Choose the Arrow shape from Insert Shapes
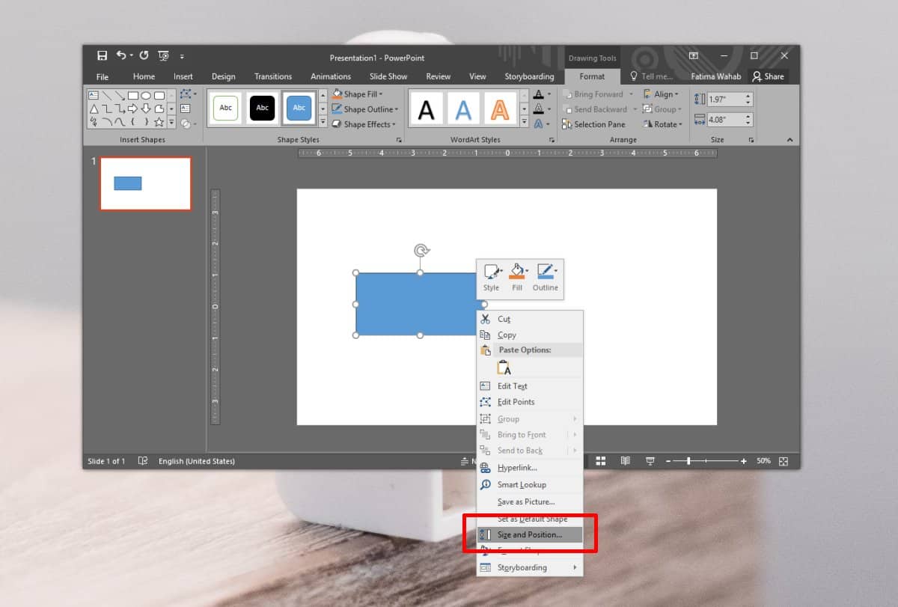 133,109
